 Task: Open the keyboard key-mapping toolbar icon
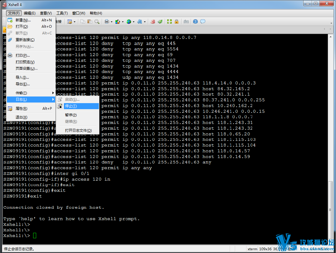pyautogui.click(x=186, y=21)
